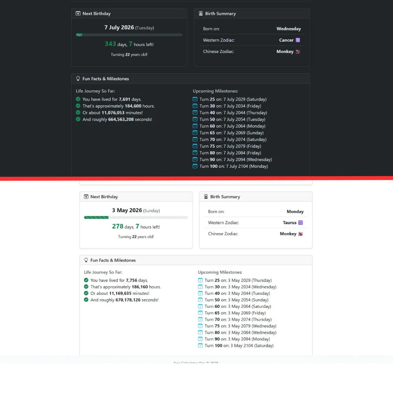Click calendar icon for Turn 100 on 3 May 2104
Viewport: 393px width, 393px height.
pyautogui.click(x=200, y=345)
